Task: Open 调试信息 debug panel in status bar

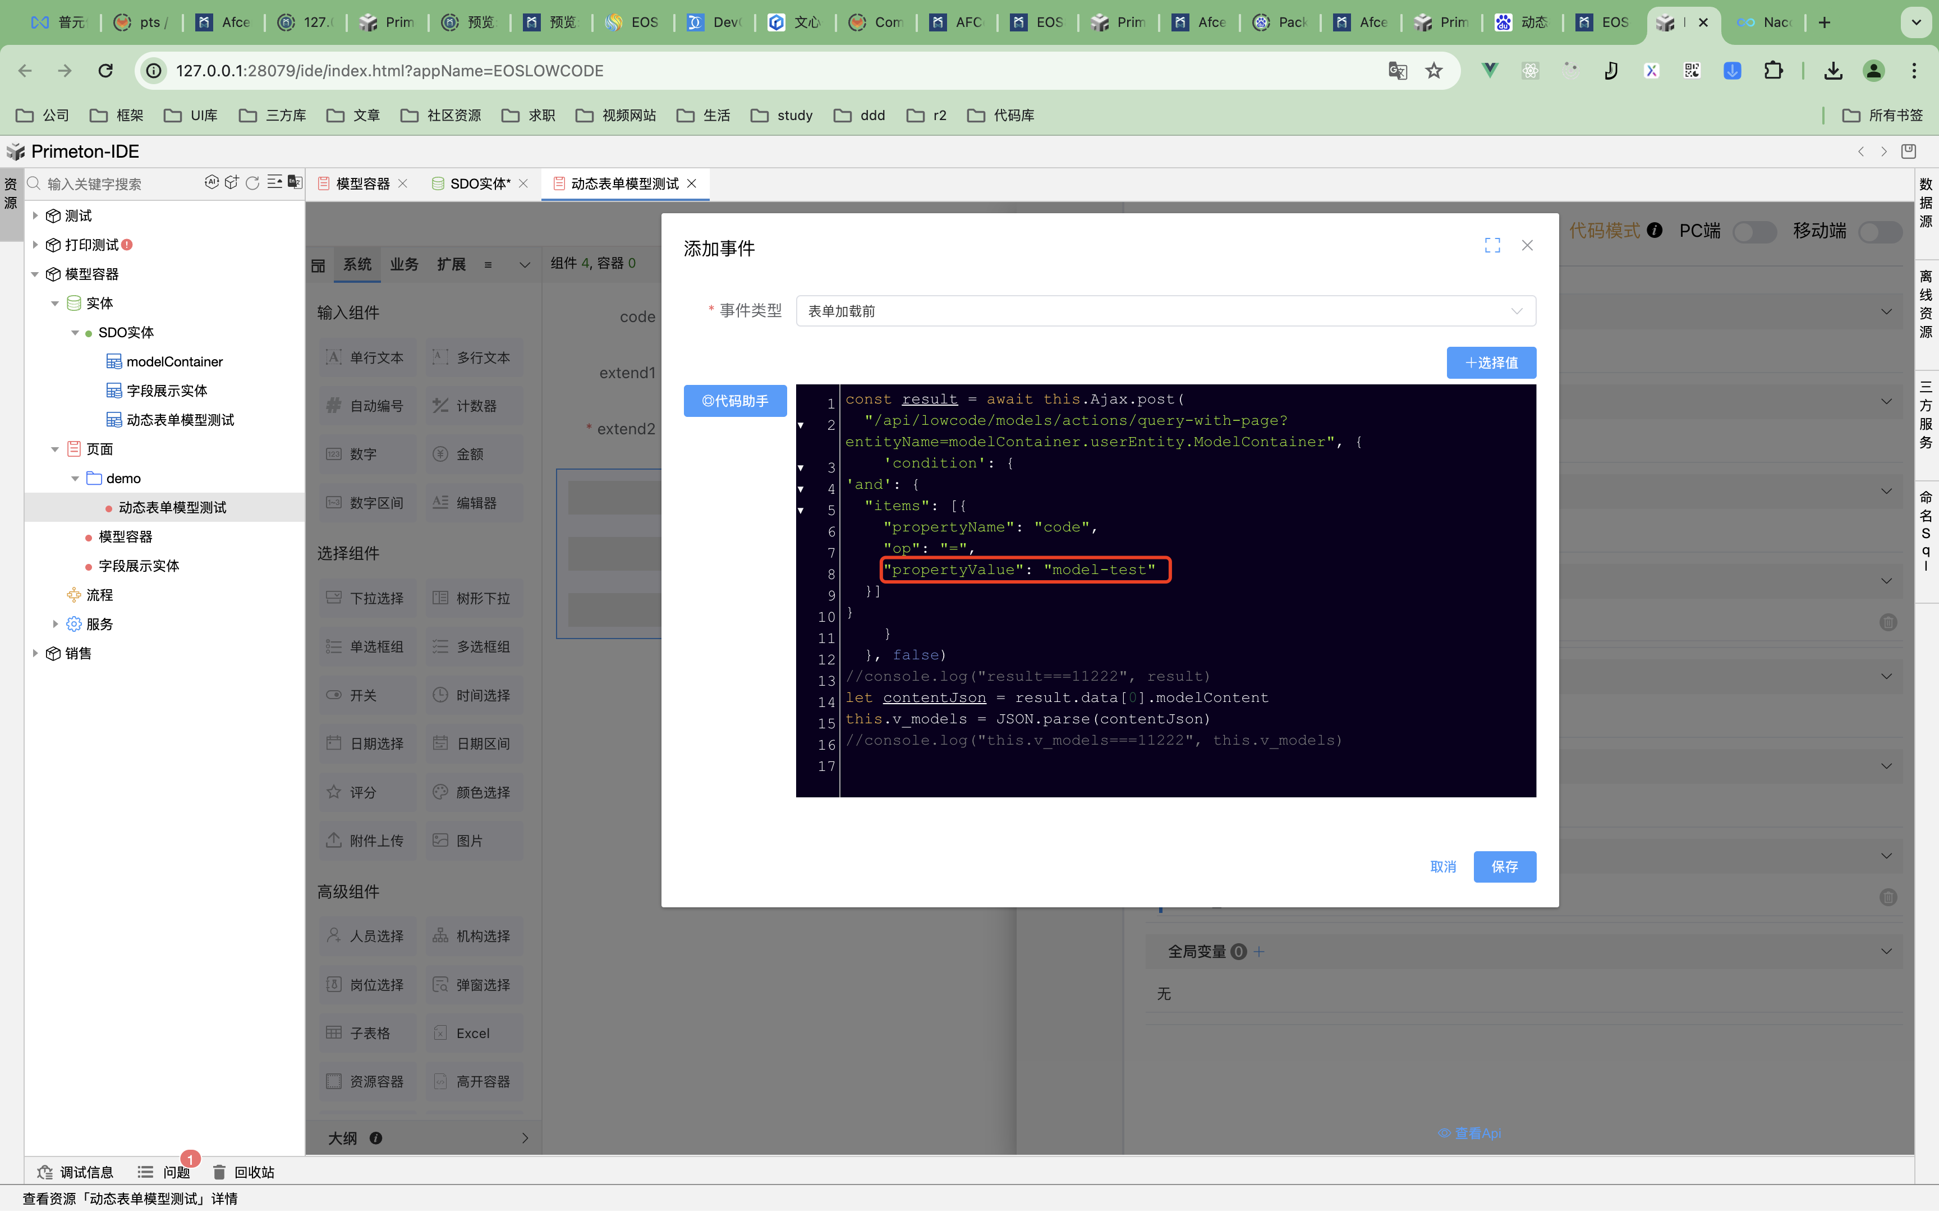Action: point(76,1172)
